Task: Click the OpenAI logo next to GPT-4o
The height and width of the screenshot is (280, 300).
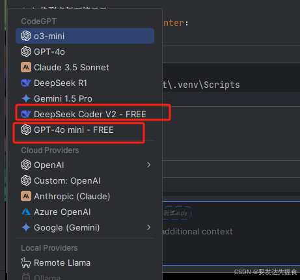Action: coord(26,51)
